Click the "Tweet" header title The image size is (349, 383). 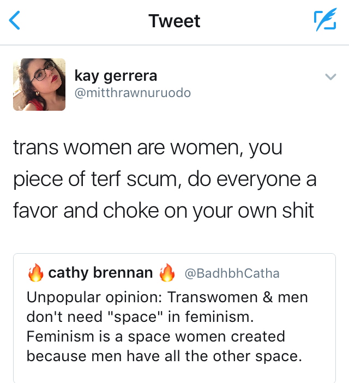click(x=174, y=21)
